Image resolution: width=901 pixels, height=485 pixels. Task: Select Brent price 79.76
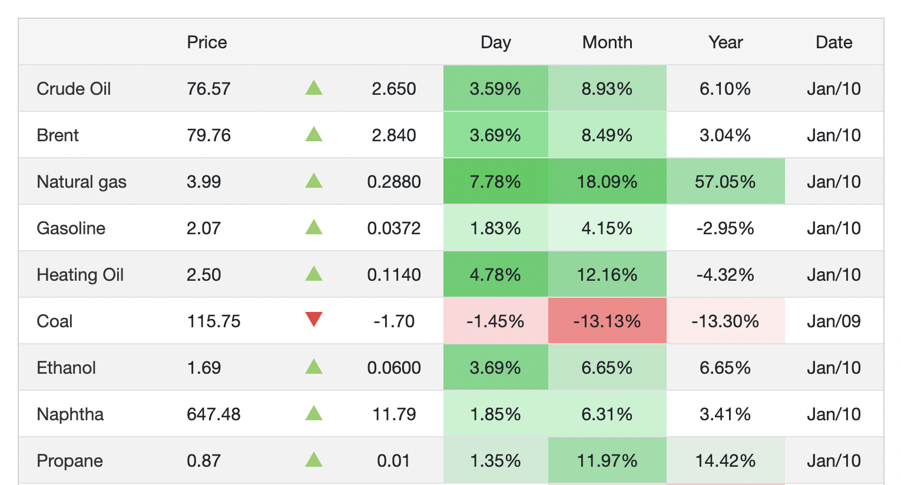click(208, 135)
